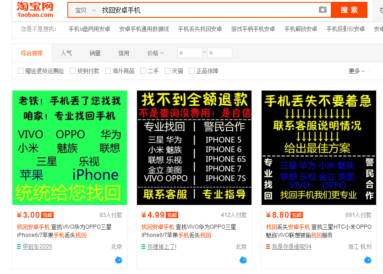Click the camera icon to search by image
This screenshot has height=274, width=383.
[322, 10]
